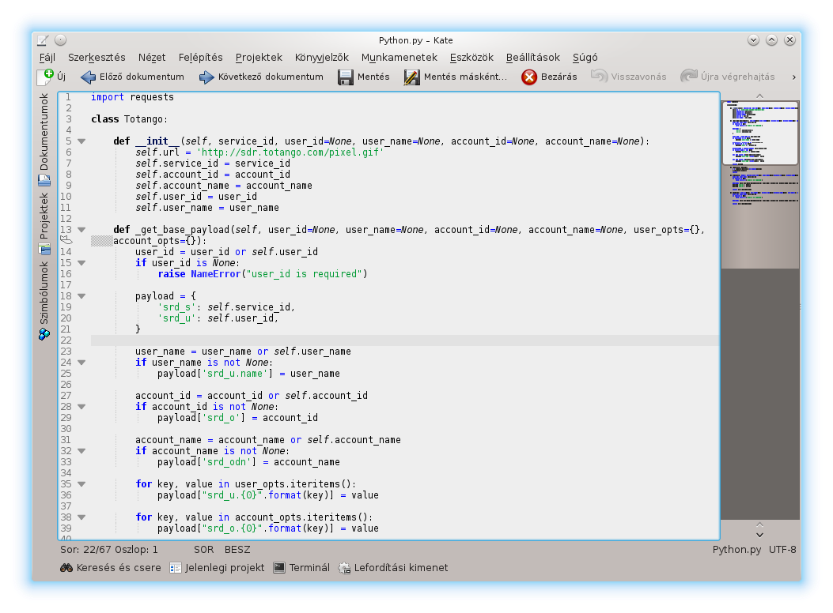Viewport: 833px width, 613px height.
Task: Open the Nézet menu
Action: point(152,57)
